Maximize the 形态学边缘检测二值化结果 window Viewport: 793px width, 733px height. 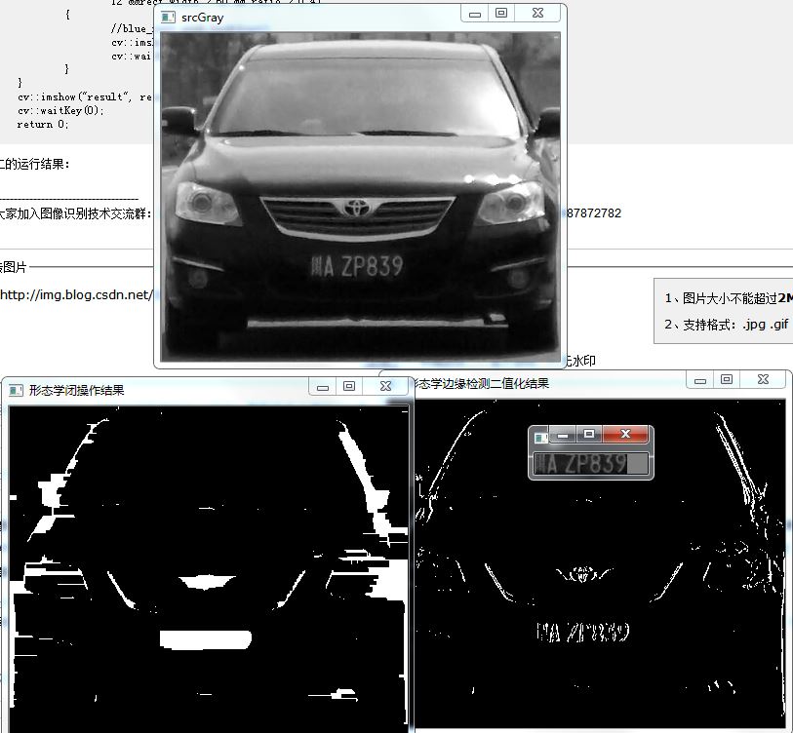click(x=727, y=380)
